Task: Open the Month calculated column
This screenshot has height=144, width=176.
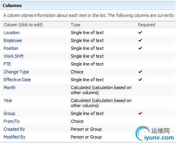Action: click(9, 87)
